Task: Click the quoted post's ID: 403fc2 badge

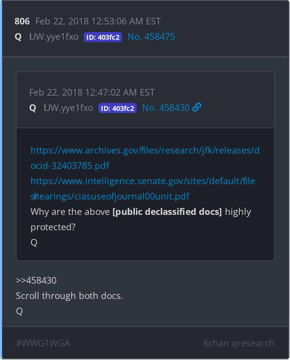Action: (117, 108)
